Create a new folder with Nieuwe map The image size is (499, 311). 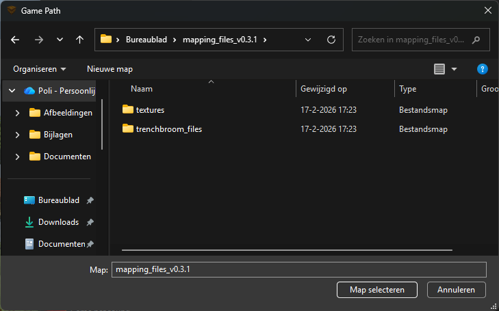110,69
